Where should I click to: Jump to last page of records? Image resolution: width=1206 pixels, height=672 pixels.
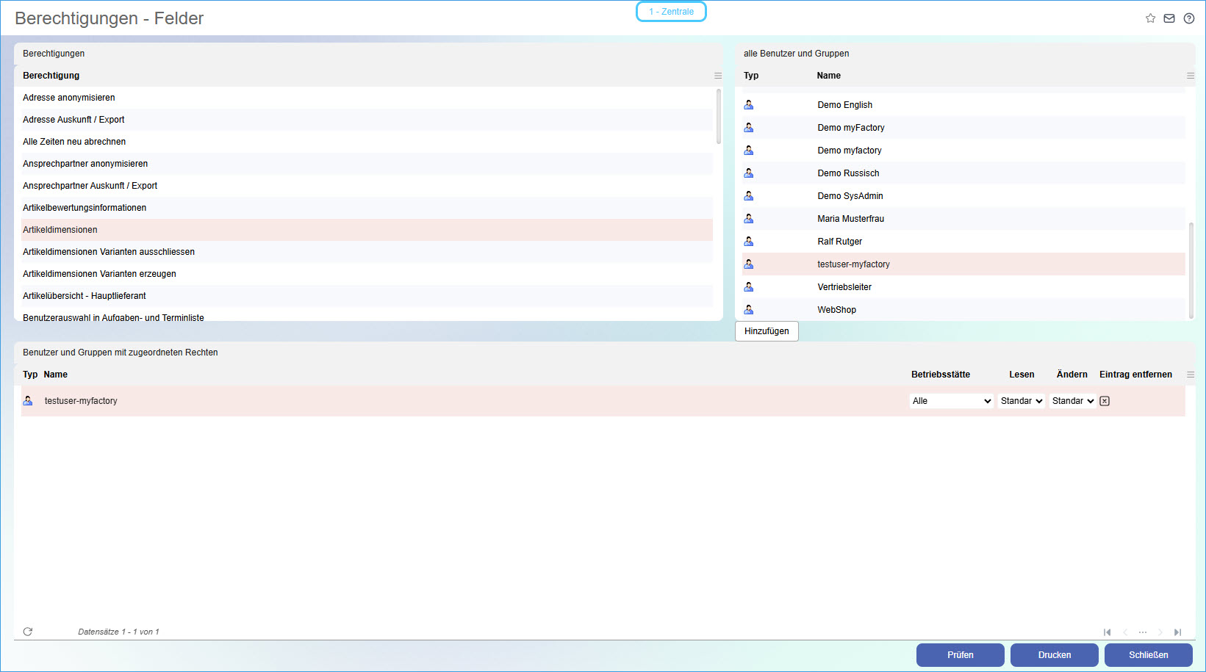(1177, 632)
